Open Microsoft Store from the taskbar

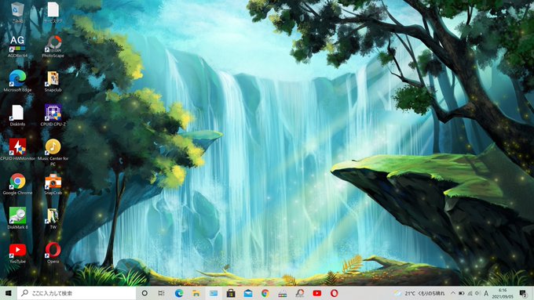[231, 293]
